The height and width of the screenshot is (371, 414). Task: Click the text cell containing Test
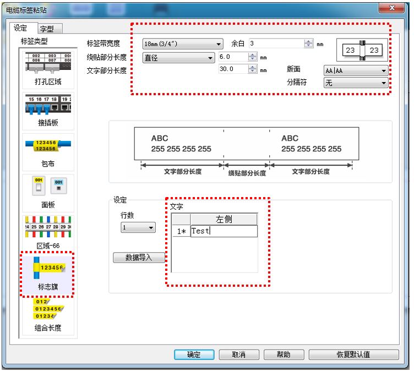click(x=224, y=231)
